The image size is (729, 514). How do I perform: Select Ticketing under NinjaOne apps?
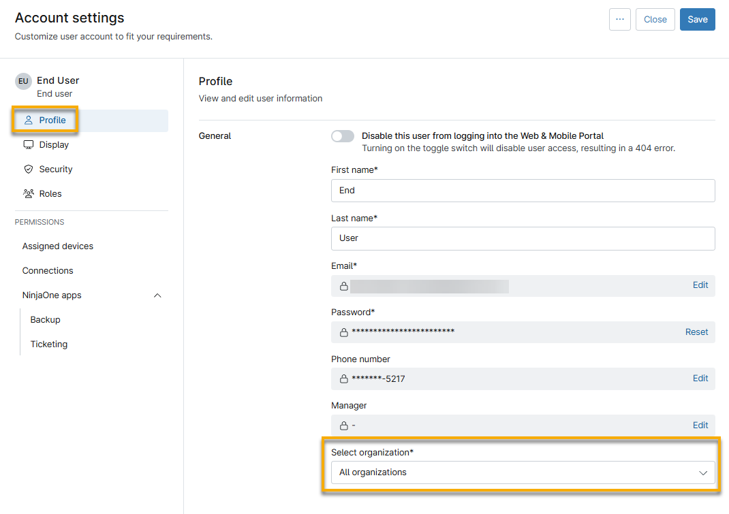pos(49,344)
